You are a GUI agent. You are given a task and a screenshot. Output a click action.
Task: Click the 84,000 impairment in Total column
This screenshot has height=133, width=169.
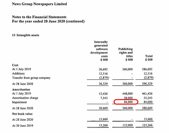pyautogui.click(x=148, y=102)
